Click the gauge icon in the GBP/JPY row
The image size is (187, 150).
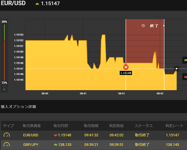click(x=7, y=145)
